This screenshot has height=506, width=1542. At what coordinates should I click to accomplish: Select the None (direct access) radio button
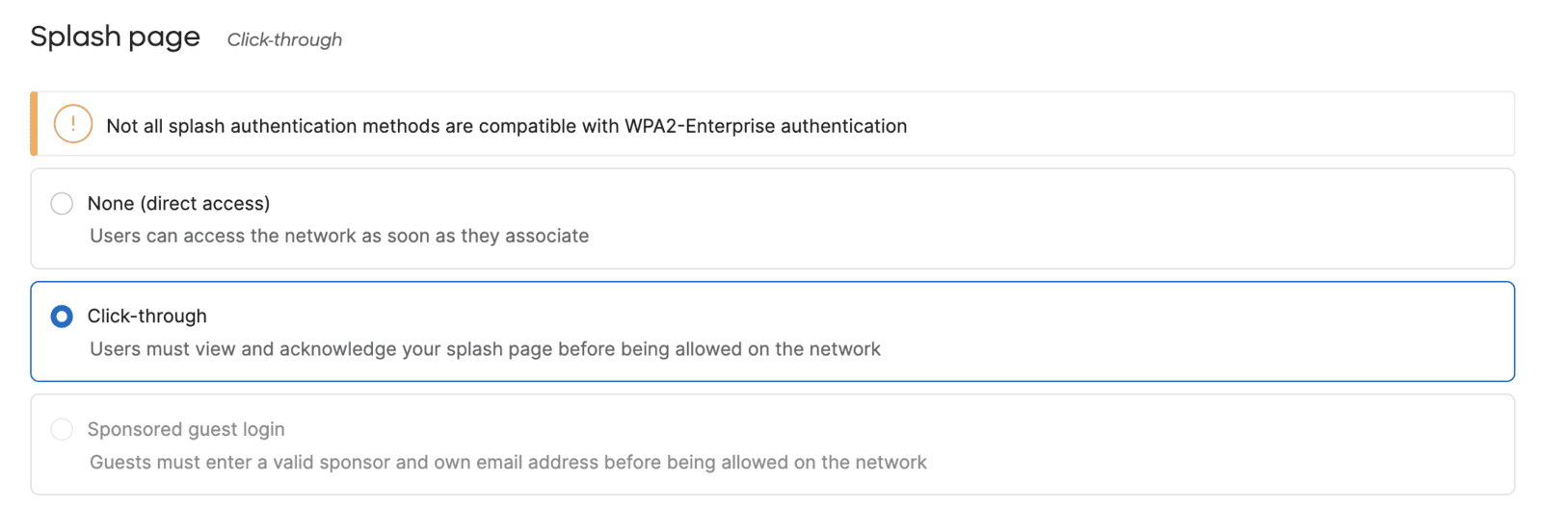62,203
